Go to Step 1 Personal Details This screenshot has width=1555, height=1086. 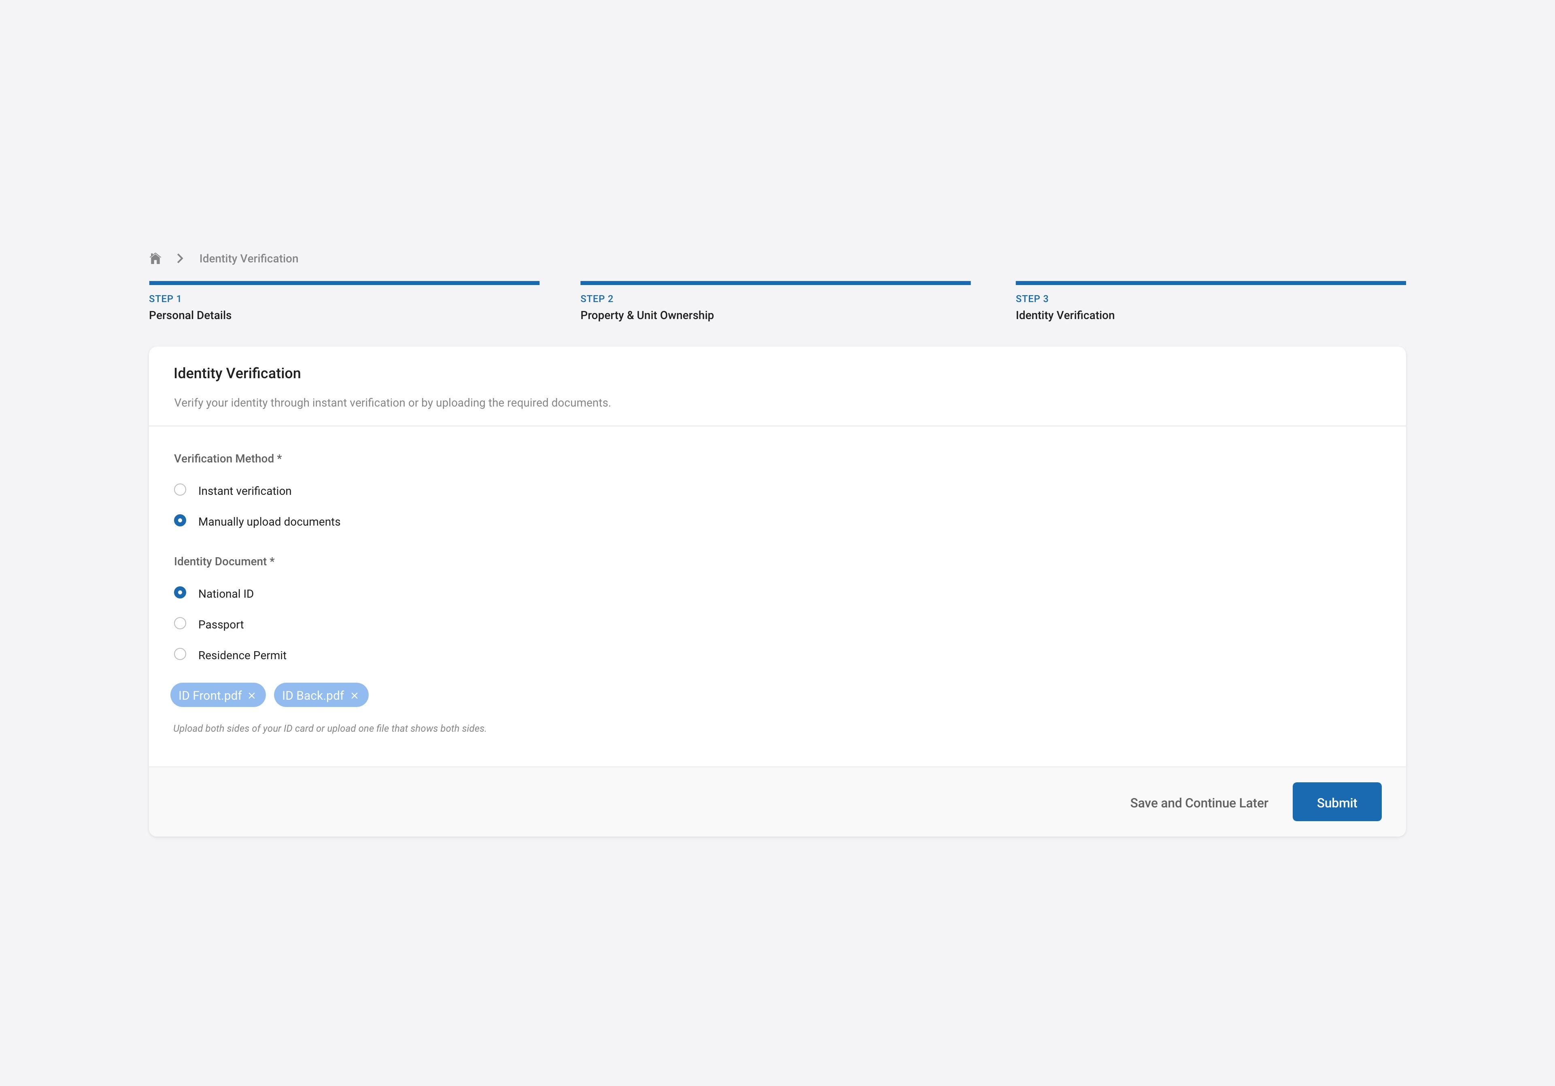click(x=190, y=315)
